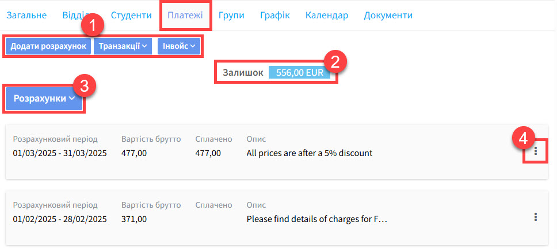This screenshot has width=557, height=249.
Task: Expand the Інвойс dropdown
Action: (179, 46)
